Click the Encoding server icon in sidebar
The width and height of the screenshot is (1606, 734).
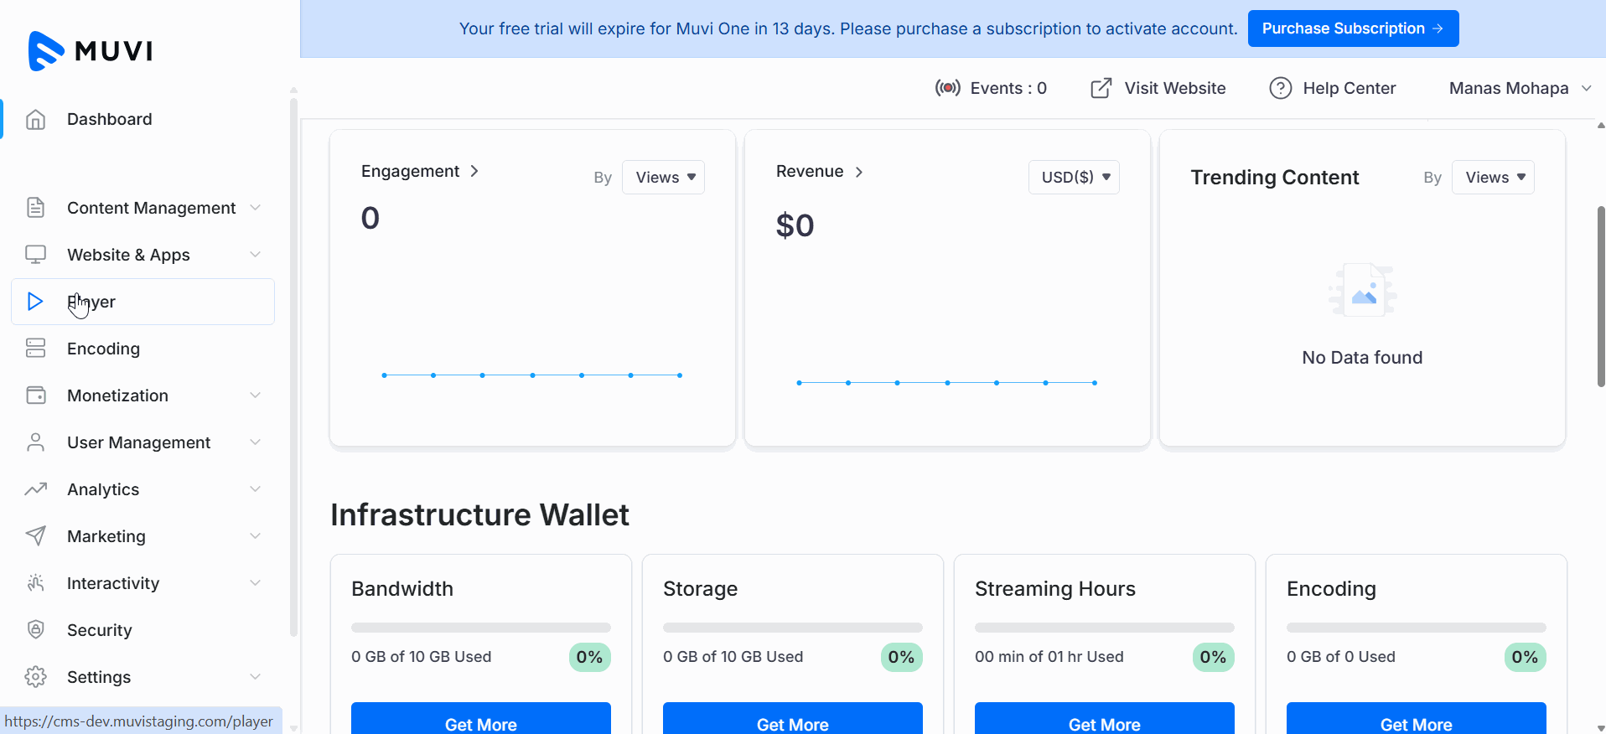click(x=35, y=349)
